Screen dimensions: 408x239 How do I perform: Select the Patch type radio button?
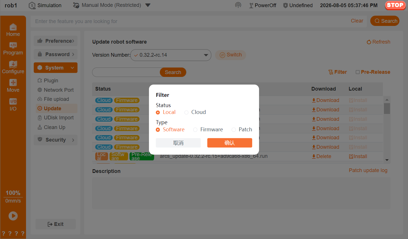tap(234, 130)
